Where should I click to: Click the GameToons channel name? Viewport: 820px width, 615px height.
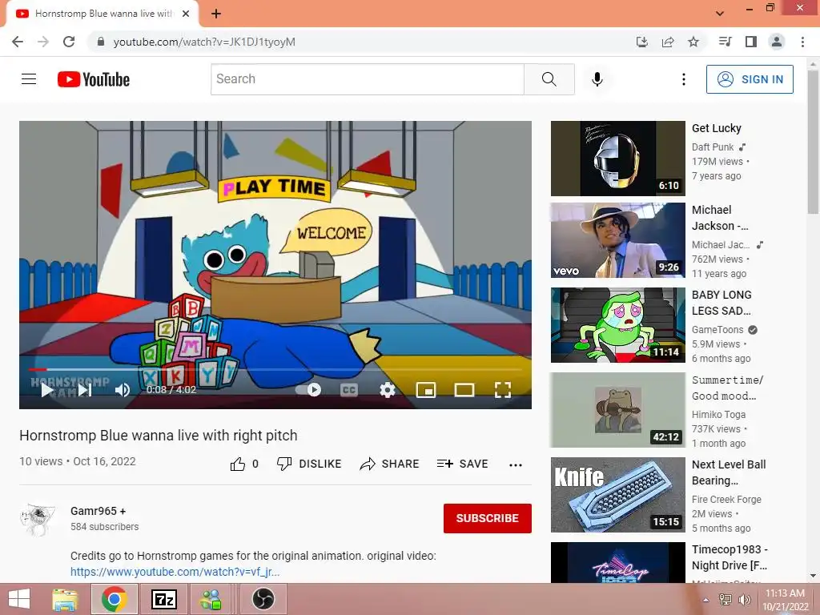click(717, 329)
